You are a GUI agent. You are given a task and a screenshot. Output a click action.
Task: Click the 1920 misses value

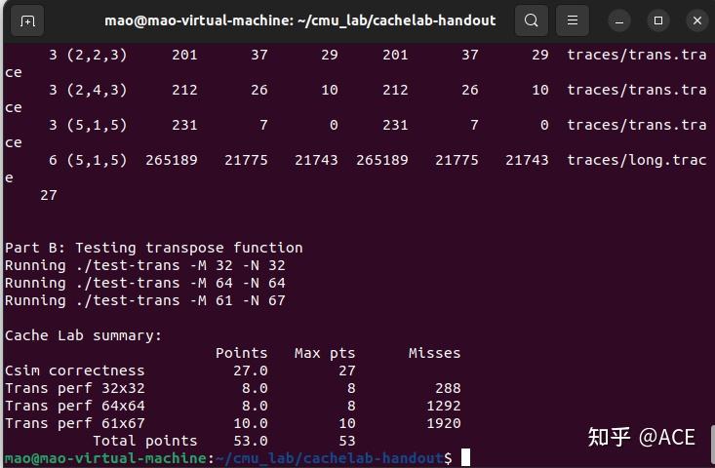click(444, 424)
